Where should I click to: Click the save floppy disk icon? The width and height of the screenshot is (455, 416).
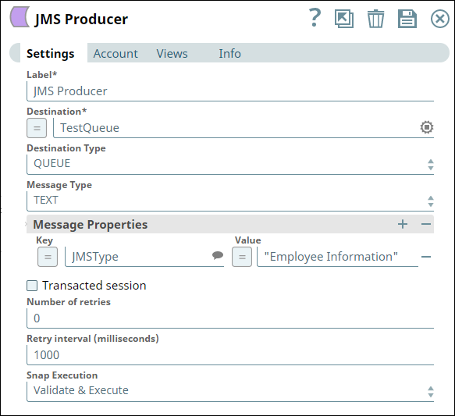(407, 19)
